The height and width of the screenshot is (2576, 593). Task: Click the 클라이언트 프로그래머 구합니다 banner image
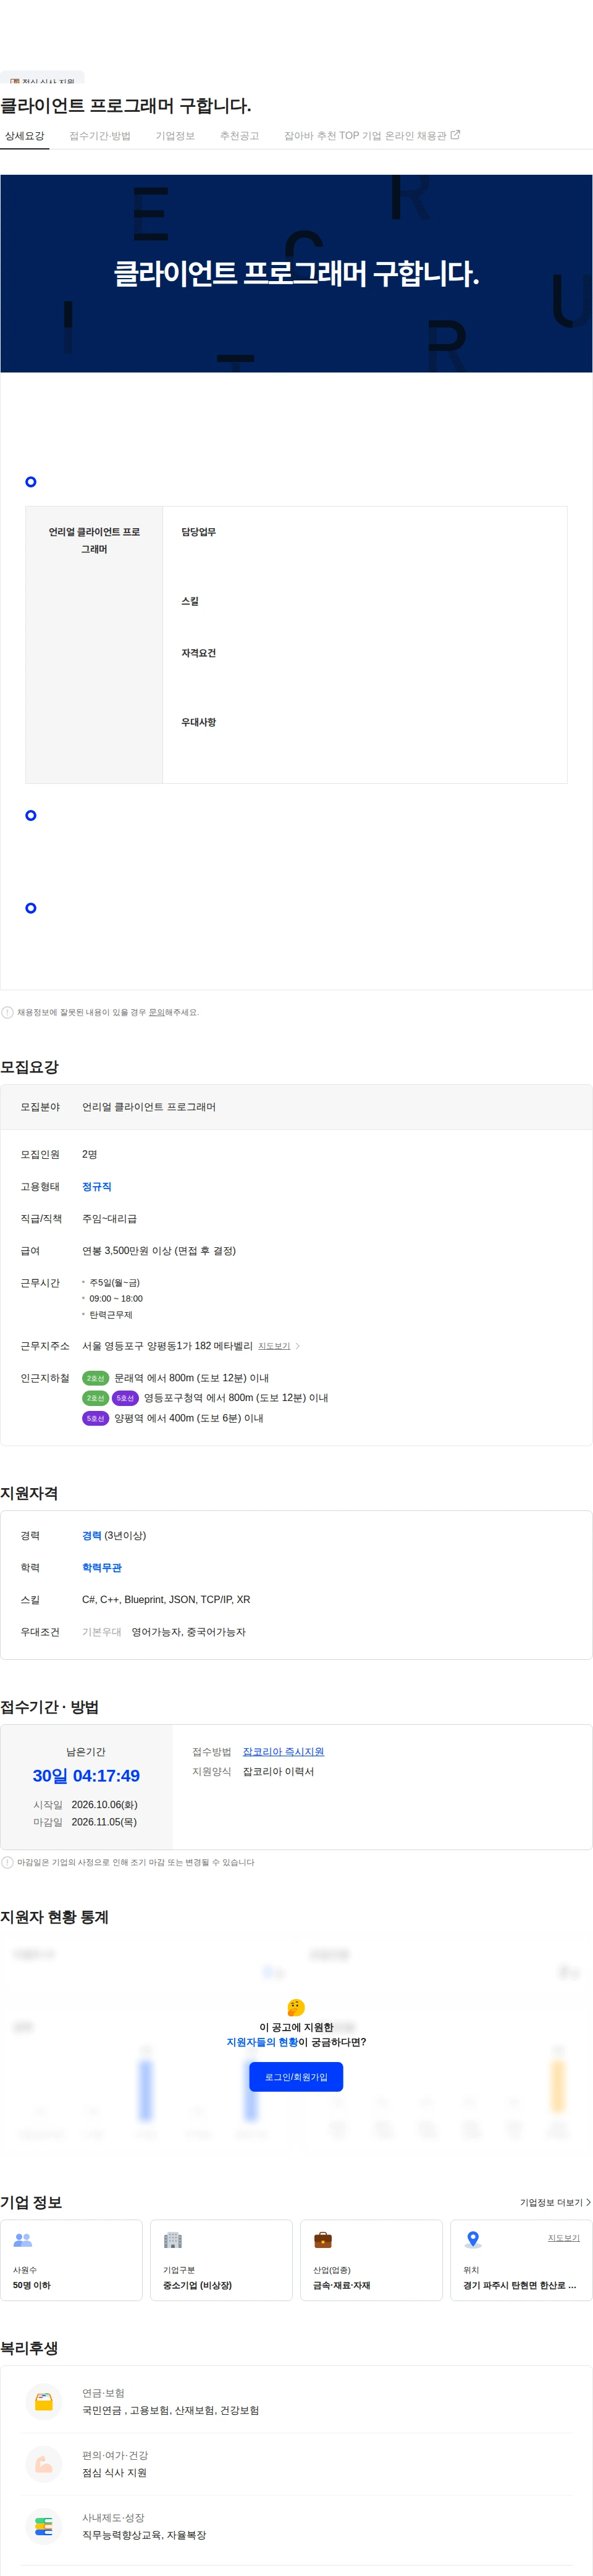[x=296, y=273]
